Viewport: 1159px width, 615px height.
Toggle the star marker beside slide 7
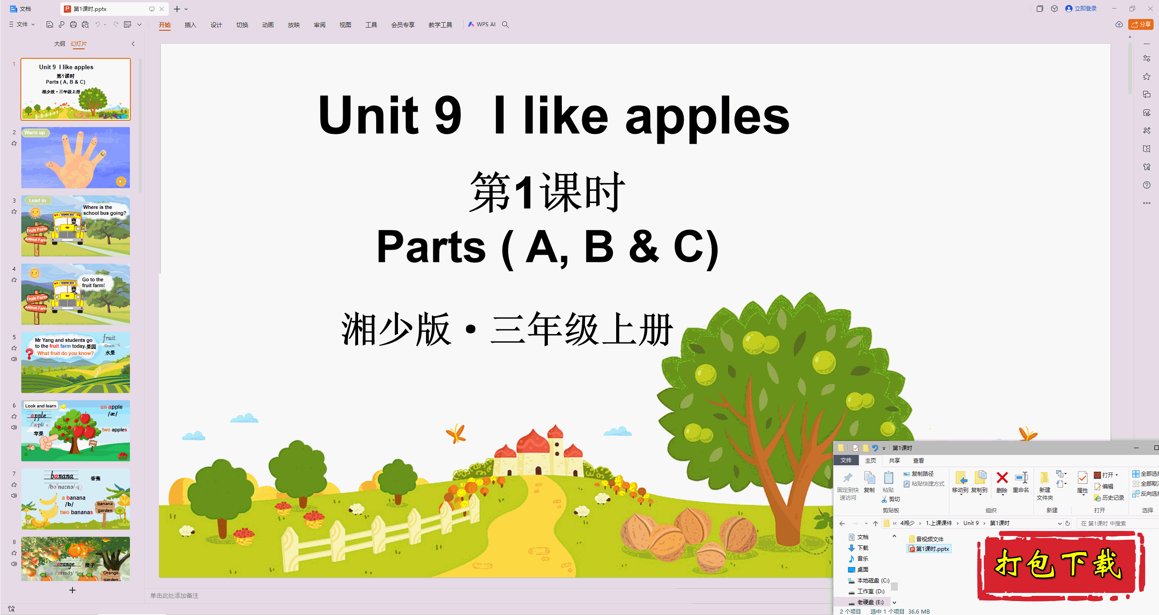(14, 485)
